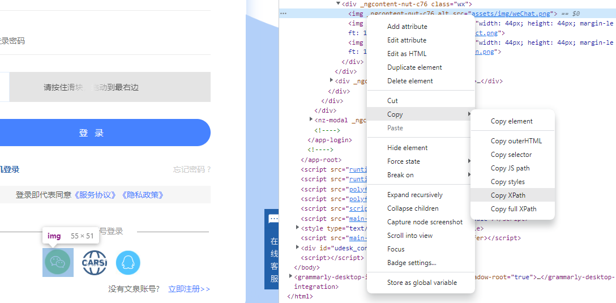Click the password input field
Viewport: 616px width, 303px height.
[x=105, y=41]
